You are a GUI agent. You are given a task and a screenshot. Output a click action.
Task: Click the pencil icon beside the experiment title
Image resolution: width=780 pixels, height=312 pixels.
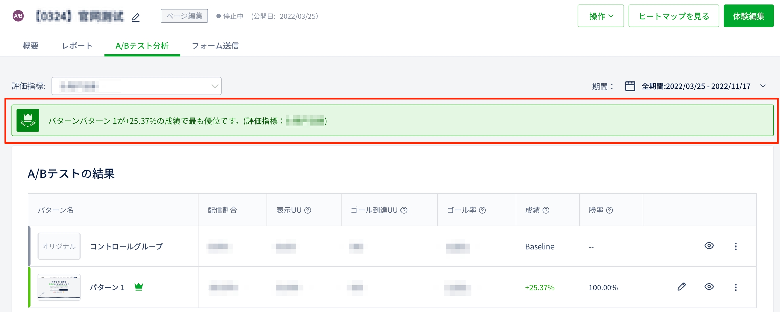(136, 17)
